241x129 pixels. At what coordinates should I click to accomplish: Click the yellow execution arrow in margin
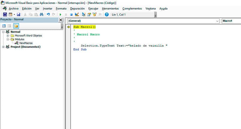coord(68,27)
